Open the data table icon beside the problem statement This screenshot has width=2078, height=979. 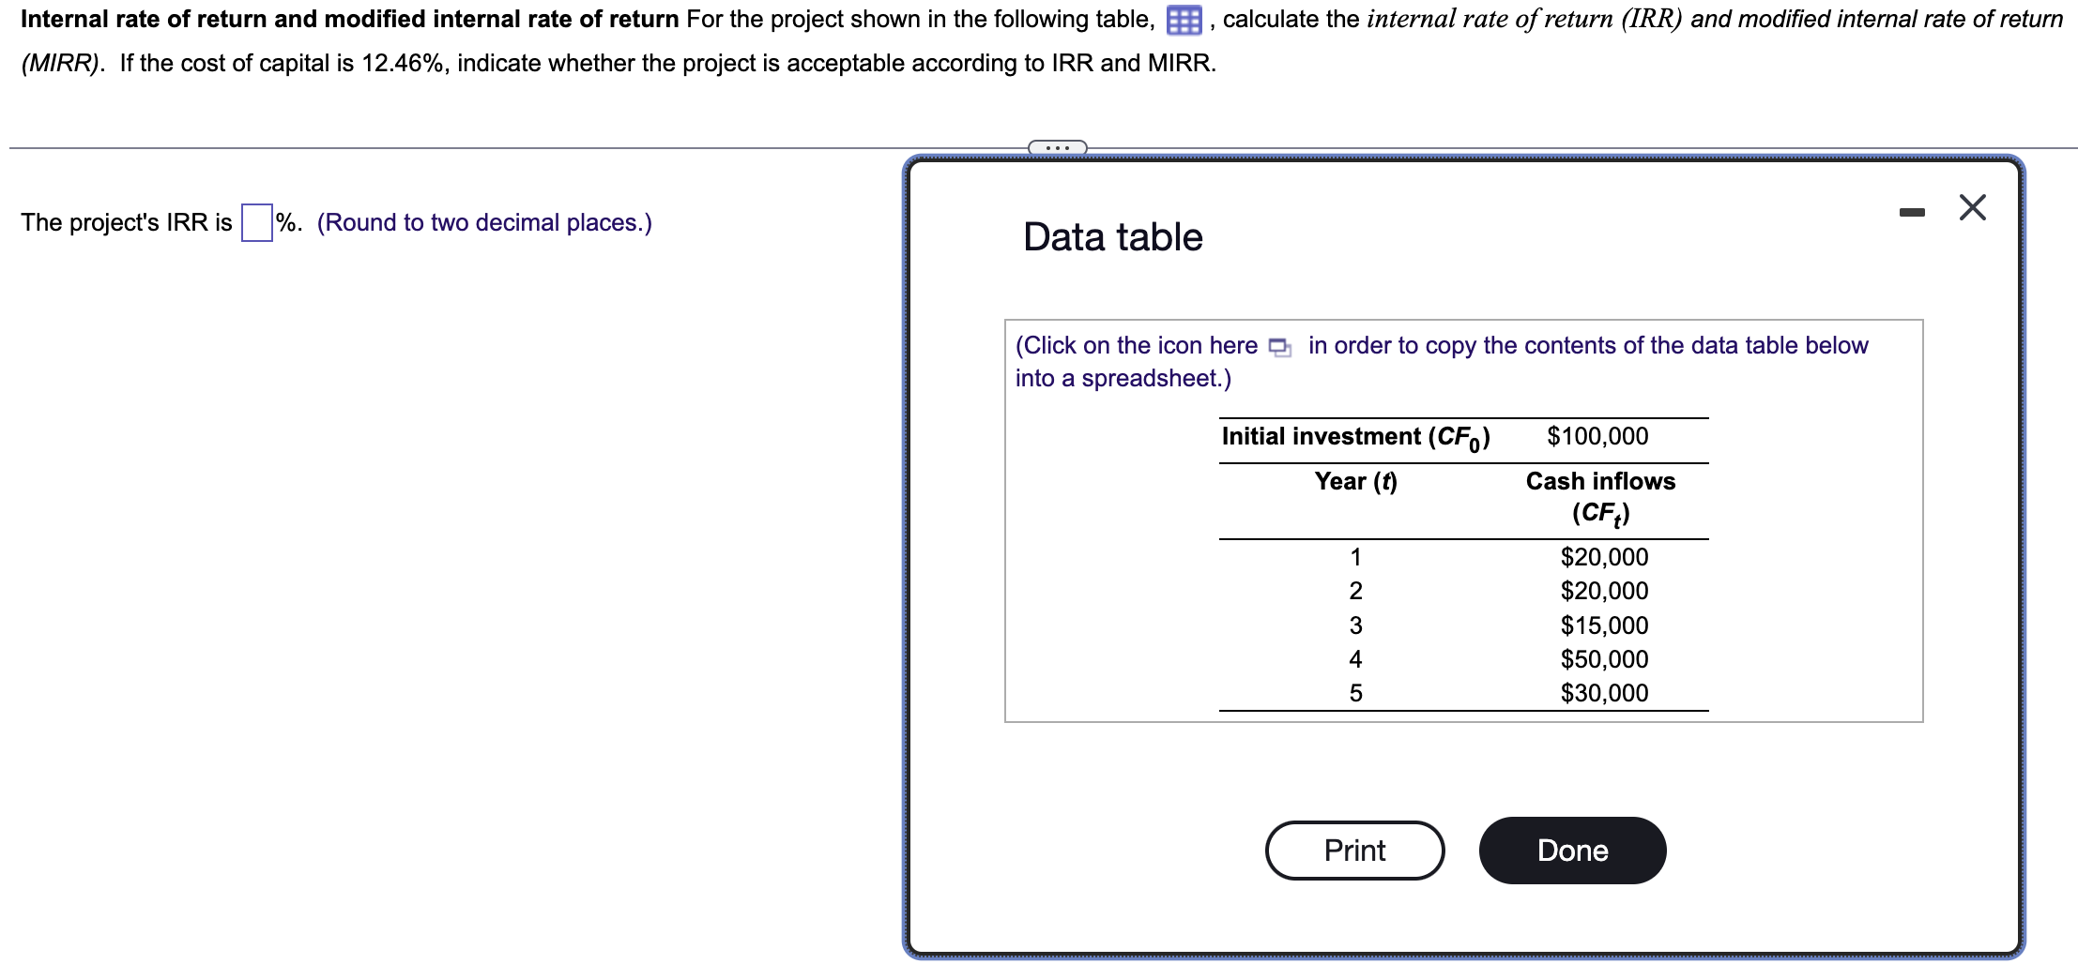coord(1186,19)
